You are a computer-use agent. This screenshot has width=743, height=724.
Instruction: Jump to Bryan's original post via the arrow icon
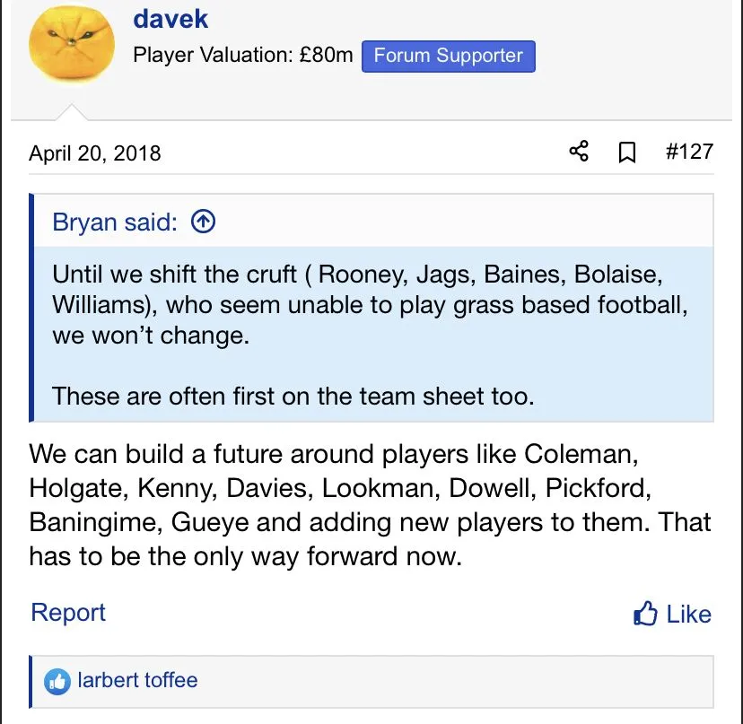(x=204, y=222)
